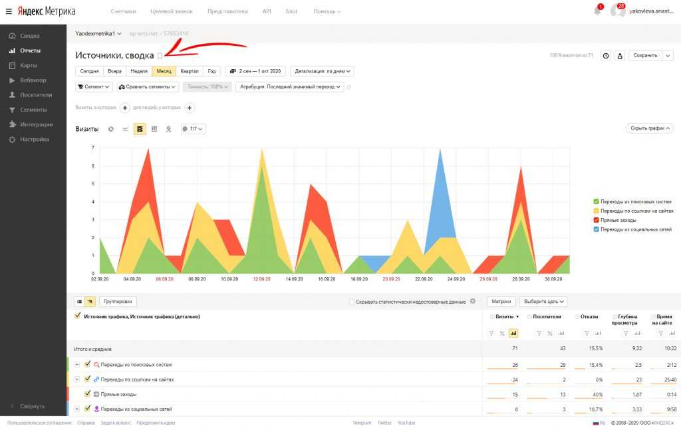The image size is (681, 430).
Task: Click the Сохранить button
Action: [645, 56]
